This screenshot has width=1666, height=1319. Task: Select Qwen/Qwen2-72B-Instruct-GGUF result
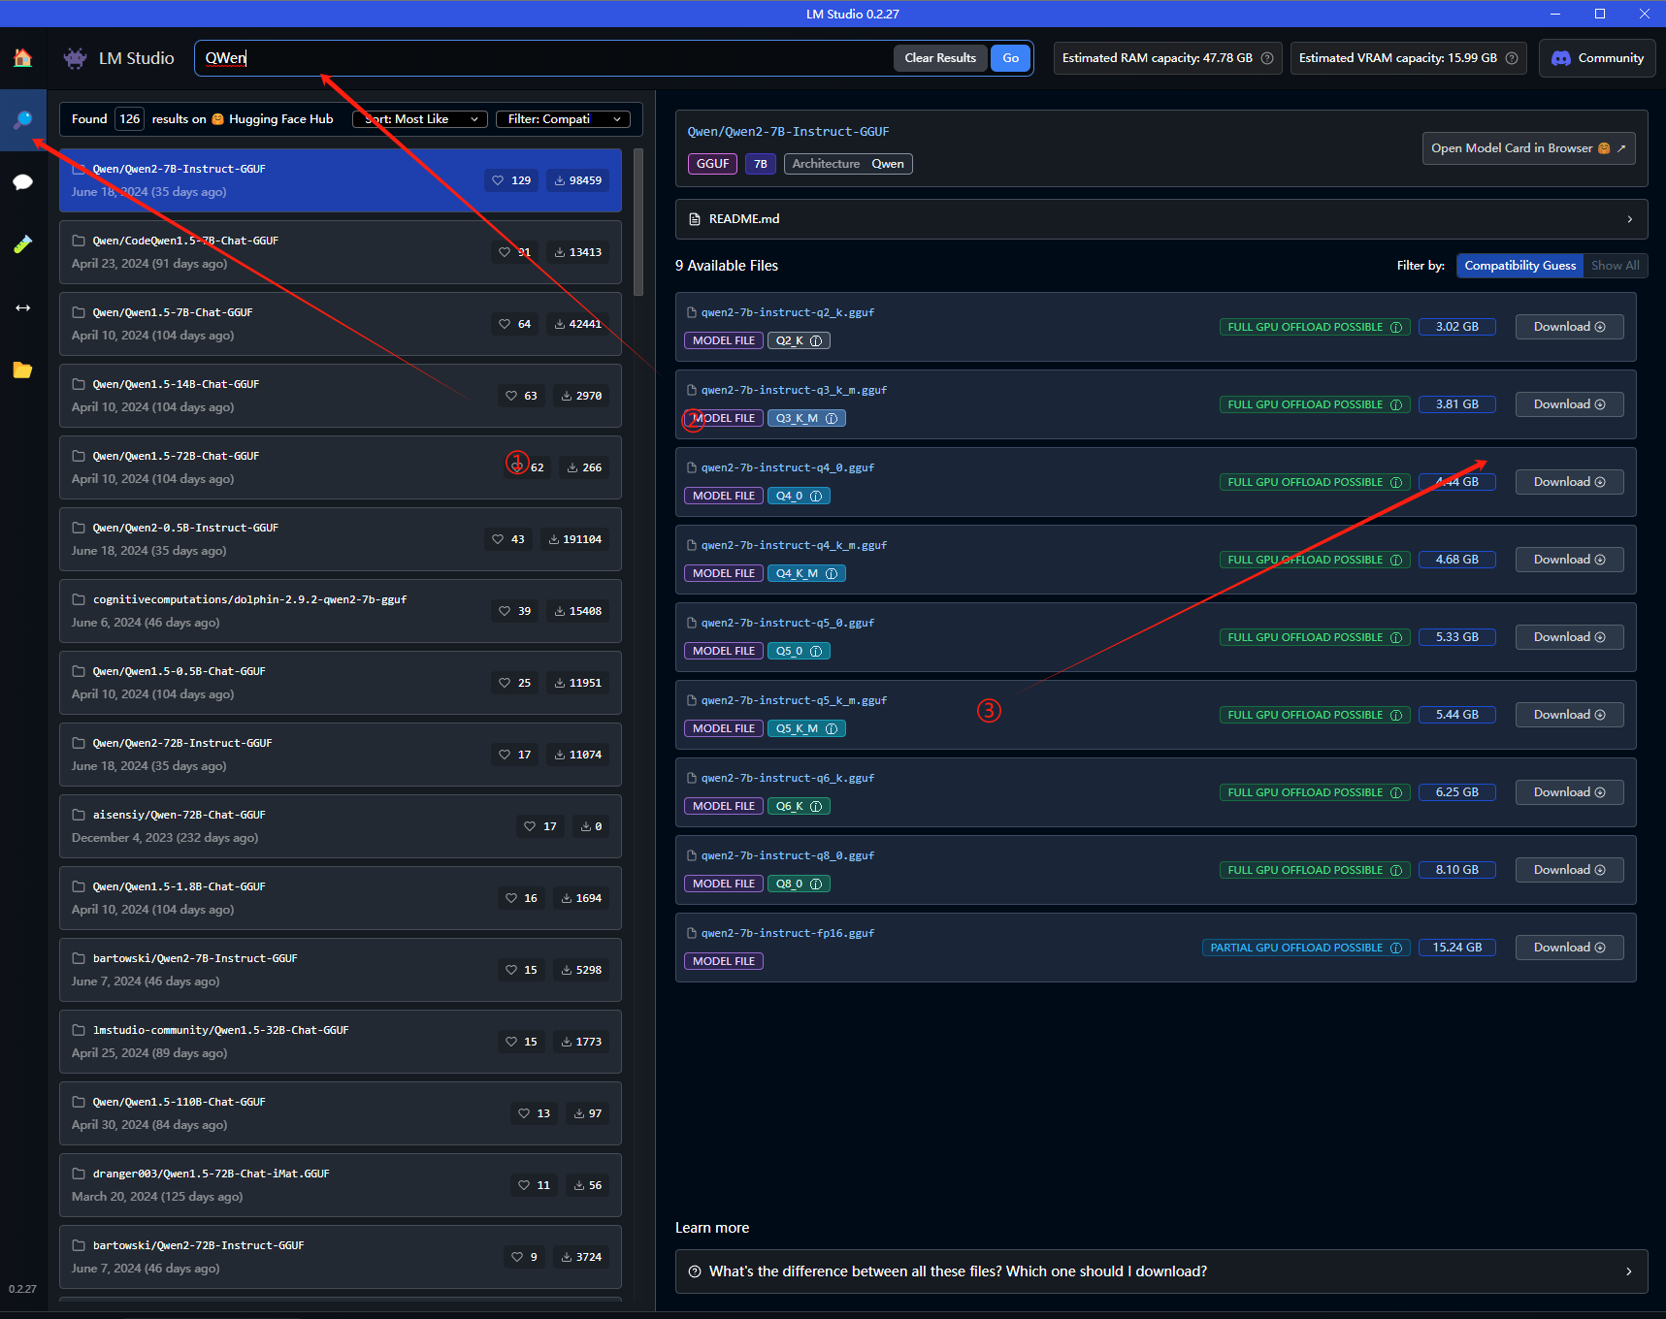pyautogui.click(x=341, y=755)
